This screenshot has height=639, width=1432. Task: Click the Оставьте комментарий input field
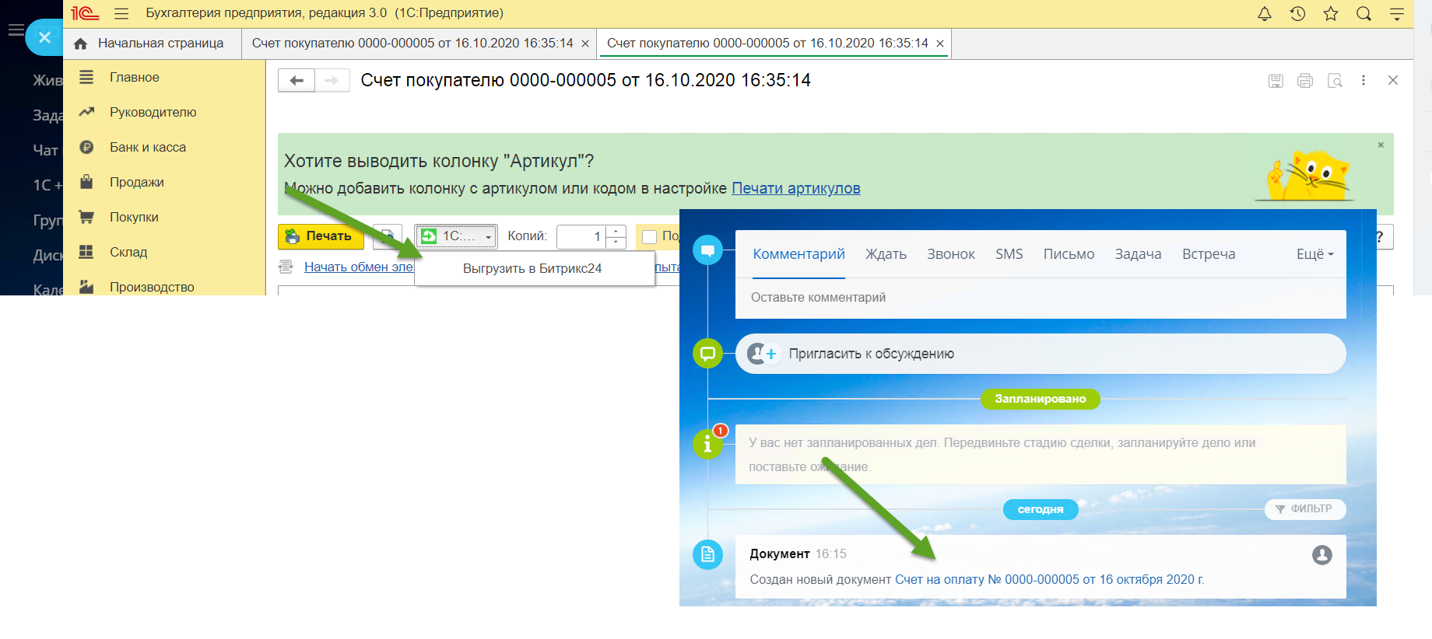tap(1041, 298)
